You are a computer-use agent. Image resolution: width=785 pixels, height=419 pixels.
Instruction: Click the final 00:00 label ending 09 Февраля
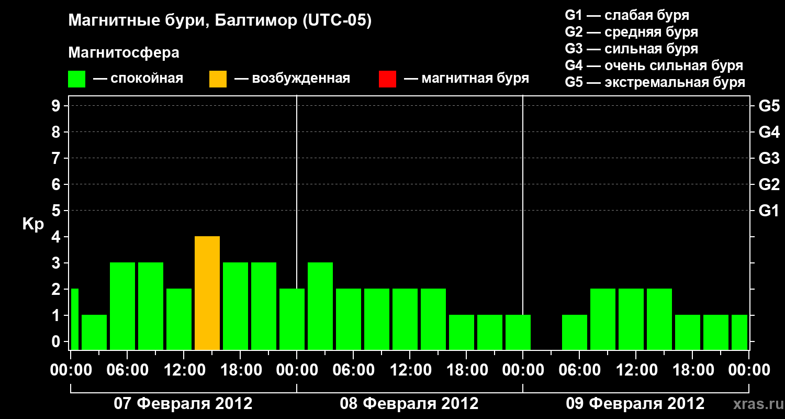tap(749, 370)
